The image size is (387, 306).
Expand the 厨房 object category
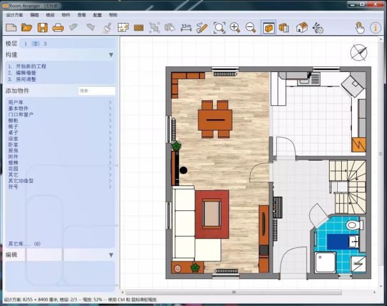(13, 150)
